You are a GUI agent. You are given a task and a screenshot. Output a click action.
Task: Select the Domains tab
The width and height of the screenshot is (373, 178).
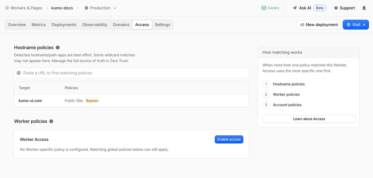tap(121, 25)
